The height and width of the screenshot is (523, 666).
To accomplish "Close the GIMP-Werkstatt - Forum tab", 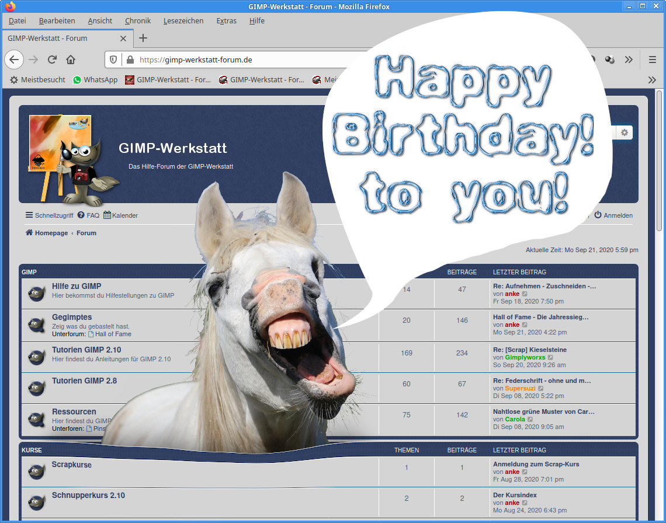I will (123, 39).
